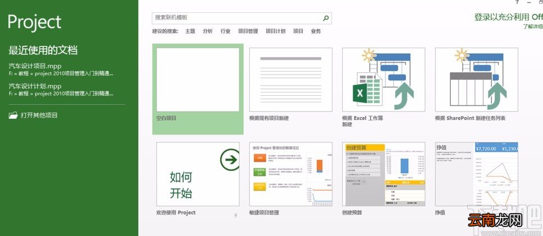Click the folder icon beside 打开其他项目
Image resolution: width=543 pixels, height=236 pixels.
point(13,115)
